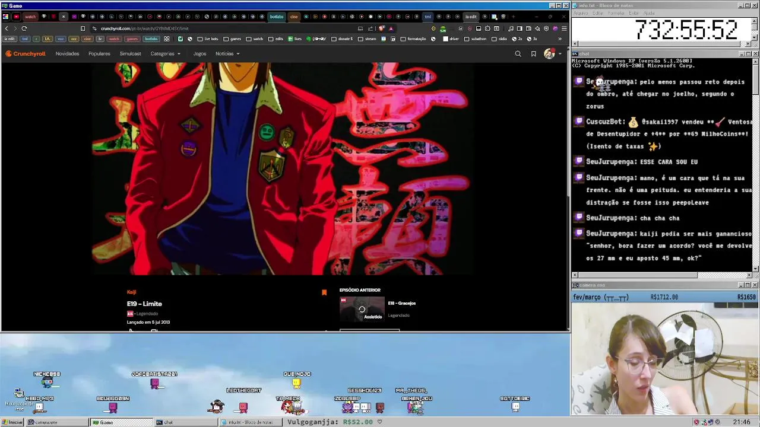Image resolution: width=760 pixels, height=427 pixels.
Task: Open the Populares page
Action: tap(99, 54)
